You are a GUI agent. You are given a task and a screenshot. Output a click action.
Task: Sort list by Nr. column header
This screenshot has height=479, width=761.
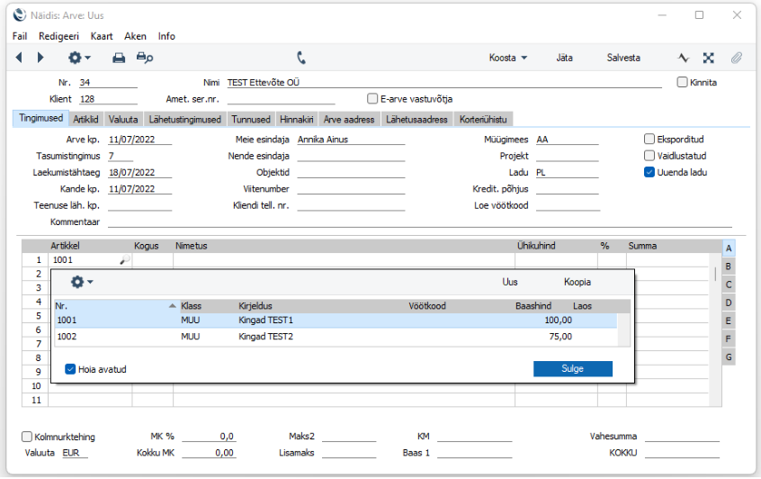[115, 306]
